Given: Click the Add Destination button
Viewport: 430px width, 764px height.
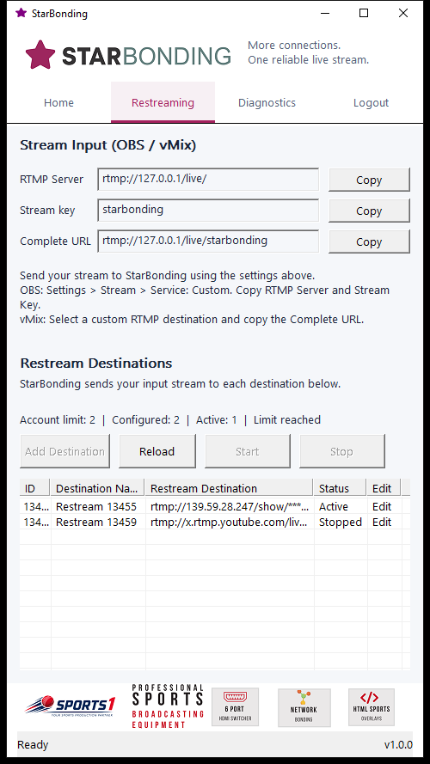Looking at the screenshot, I should tap(64, 452).
